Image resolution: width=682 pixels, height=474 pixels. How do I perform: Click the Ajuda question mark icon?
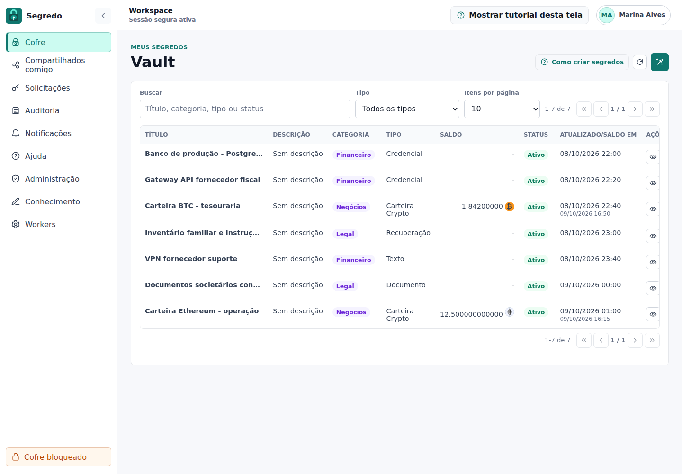click(x=16, y=156)
